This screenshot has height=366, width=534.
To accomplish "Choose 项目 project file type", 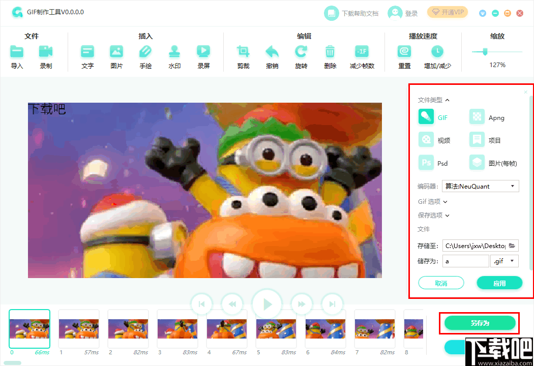I will coord(477,140).
